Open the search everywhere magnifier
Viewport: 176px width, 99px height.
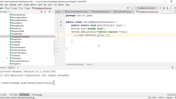(175, 8)
